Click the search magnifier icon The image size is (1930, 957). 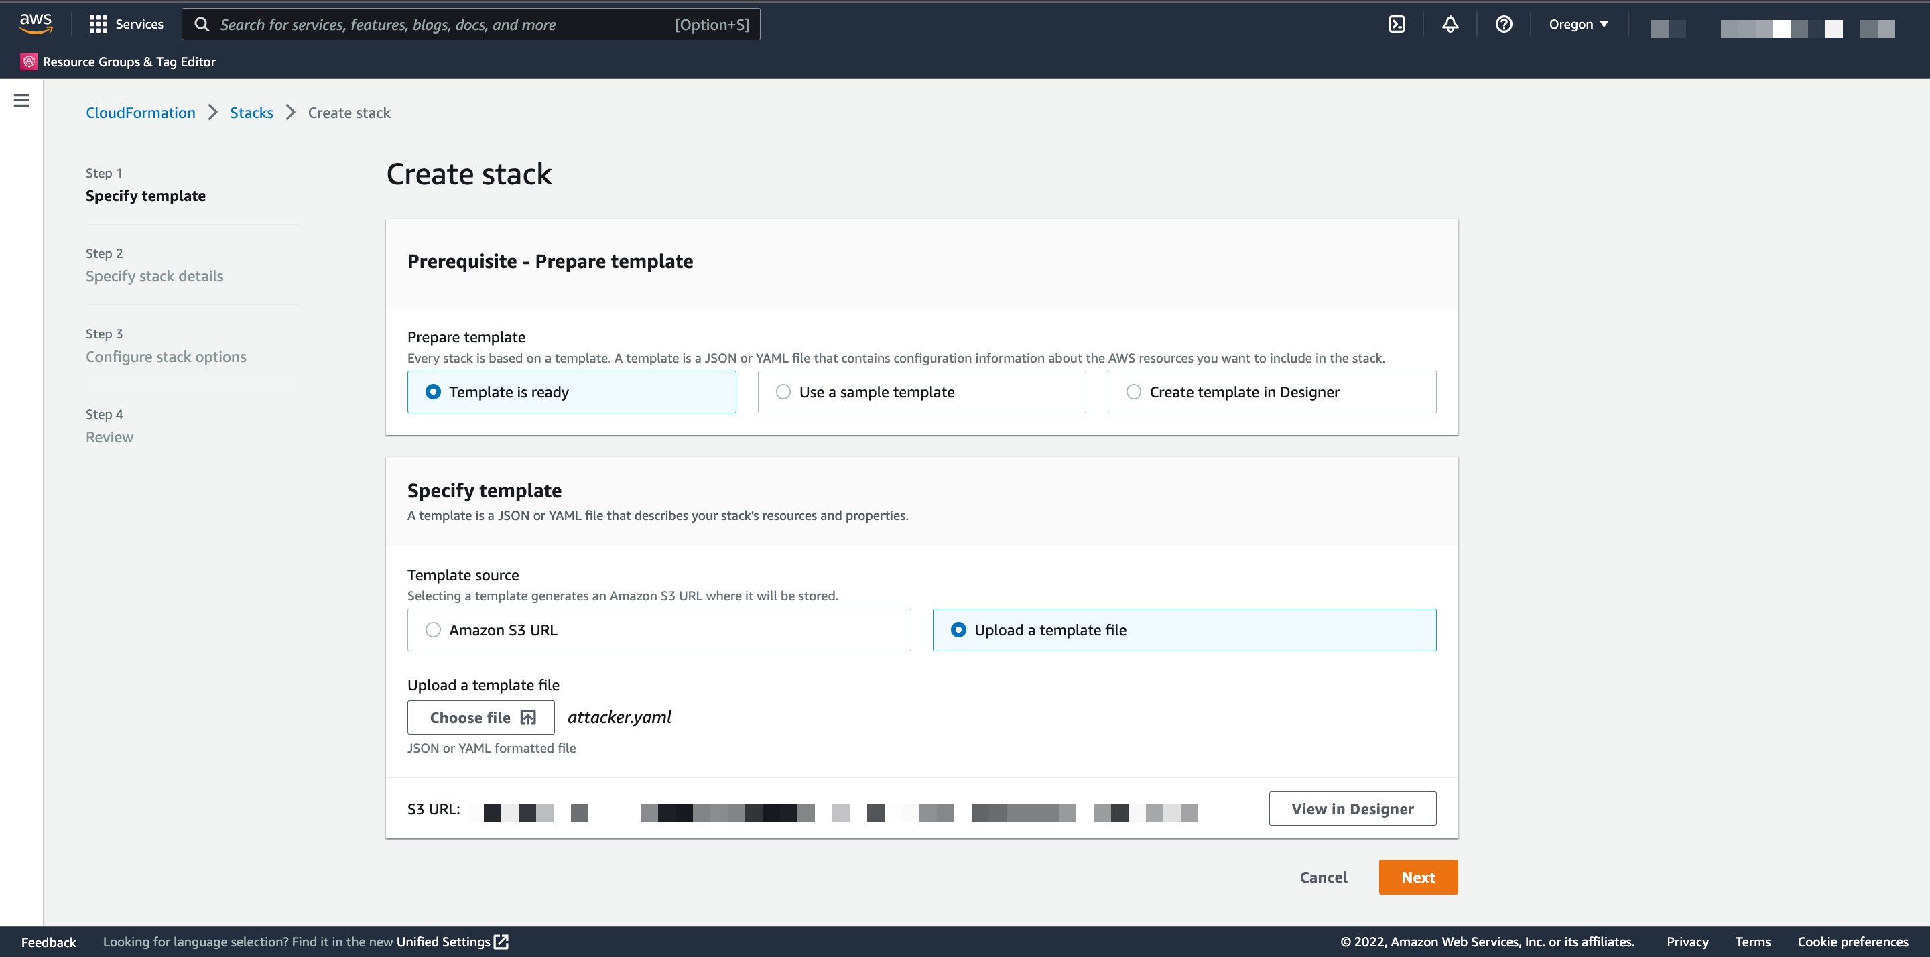click(202, 24)
